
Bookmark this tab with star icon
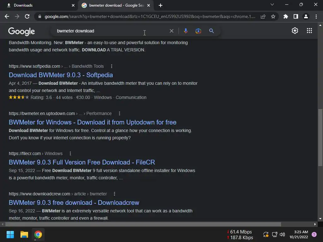(273, 16)
